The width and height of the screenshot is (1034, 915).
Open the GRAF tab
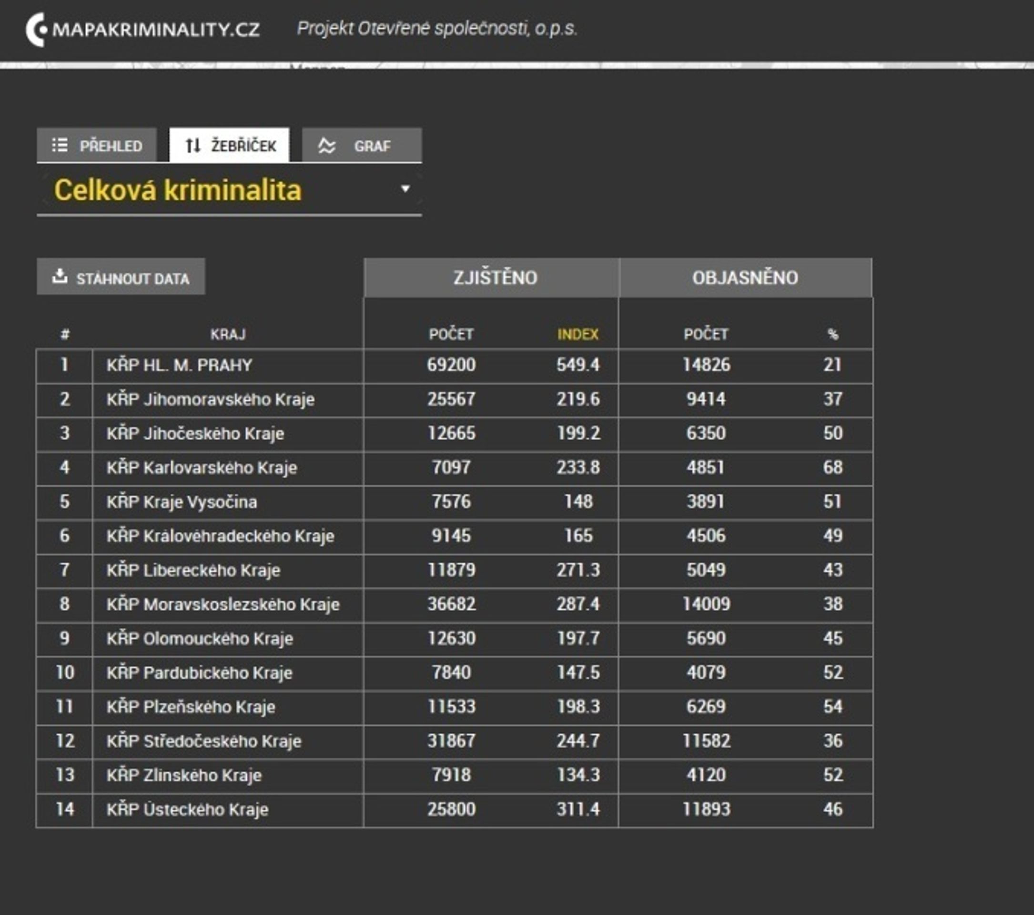coord(362,145)
